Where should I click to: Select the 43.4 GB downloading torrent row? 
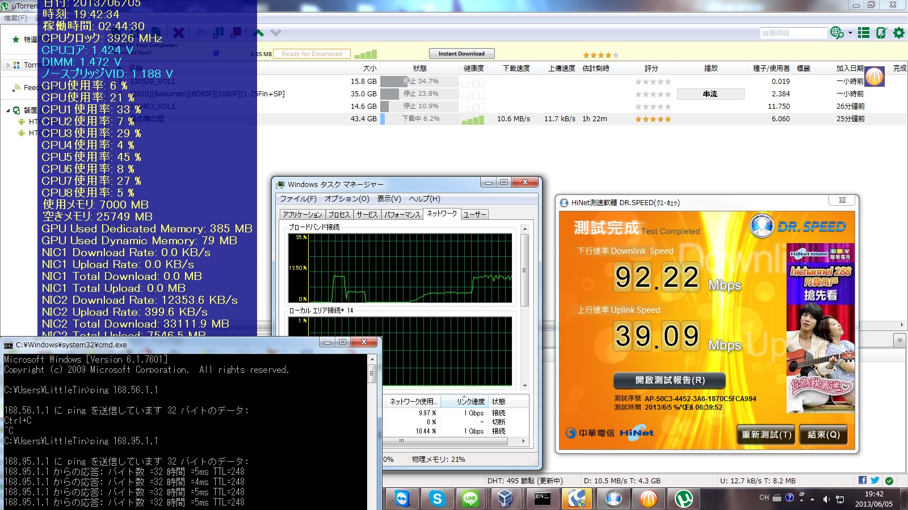click(x=454, y=119)
